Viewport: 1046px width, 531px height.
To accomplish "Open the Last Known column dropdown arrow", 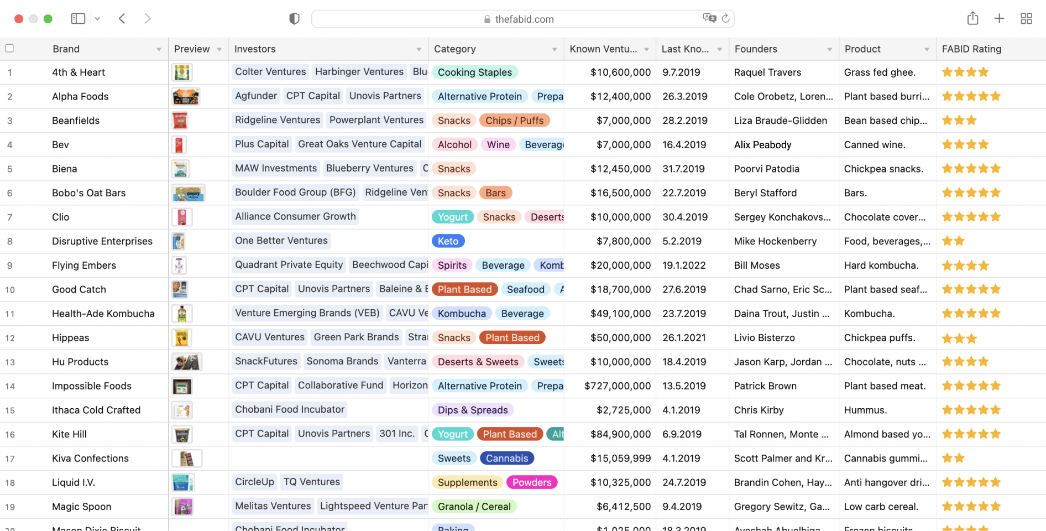I will click(719, 49).
